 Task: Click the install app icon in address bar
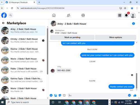[121, 8]
